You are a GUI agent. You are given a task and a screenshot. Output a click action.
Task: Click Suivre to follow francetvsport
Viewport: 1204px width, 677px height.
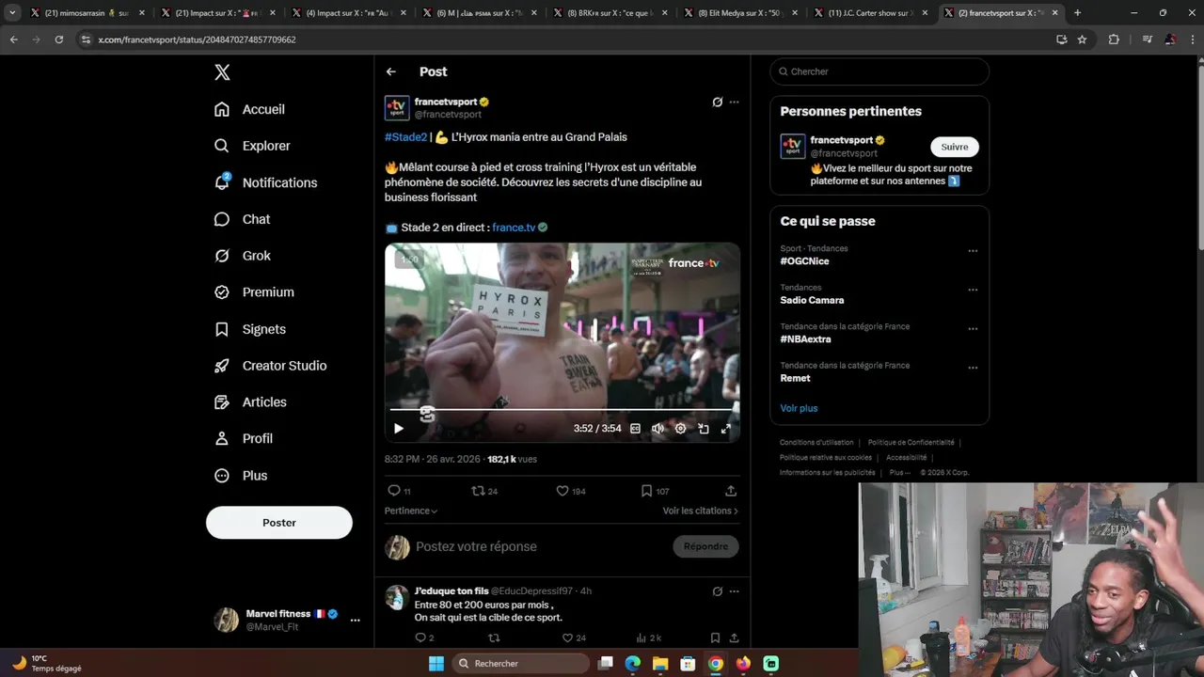click(955, 147)
